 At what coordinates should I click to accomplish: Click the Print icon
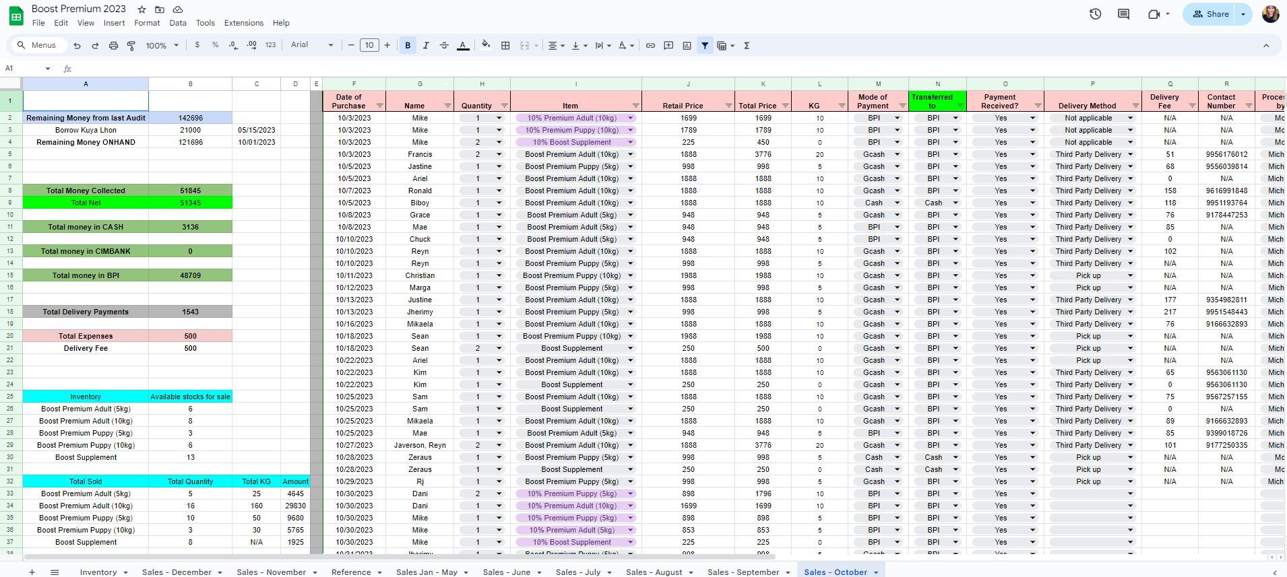coord(113,46)
